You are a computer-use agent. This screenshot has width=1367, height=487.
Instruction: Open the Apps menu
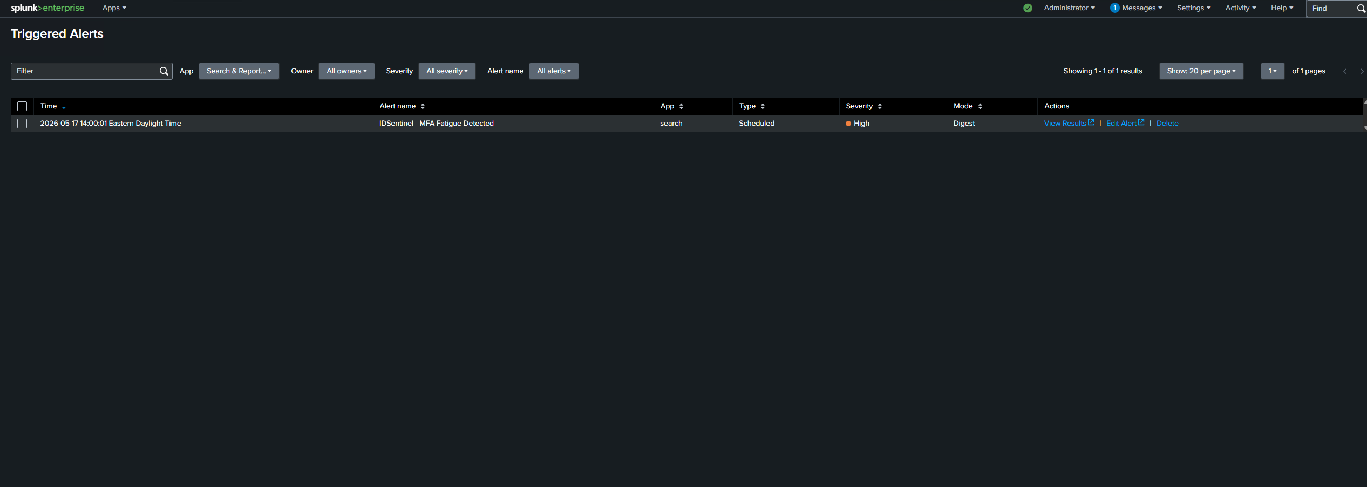click(x=114, y=8)
